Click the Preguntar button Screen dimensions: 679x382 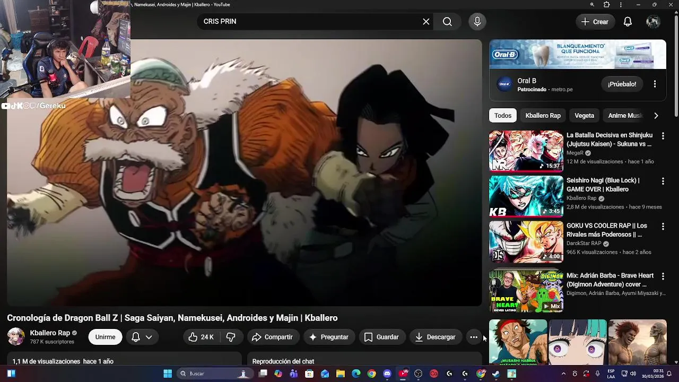(x=328, y=337)
